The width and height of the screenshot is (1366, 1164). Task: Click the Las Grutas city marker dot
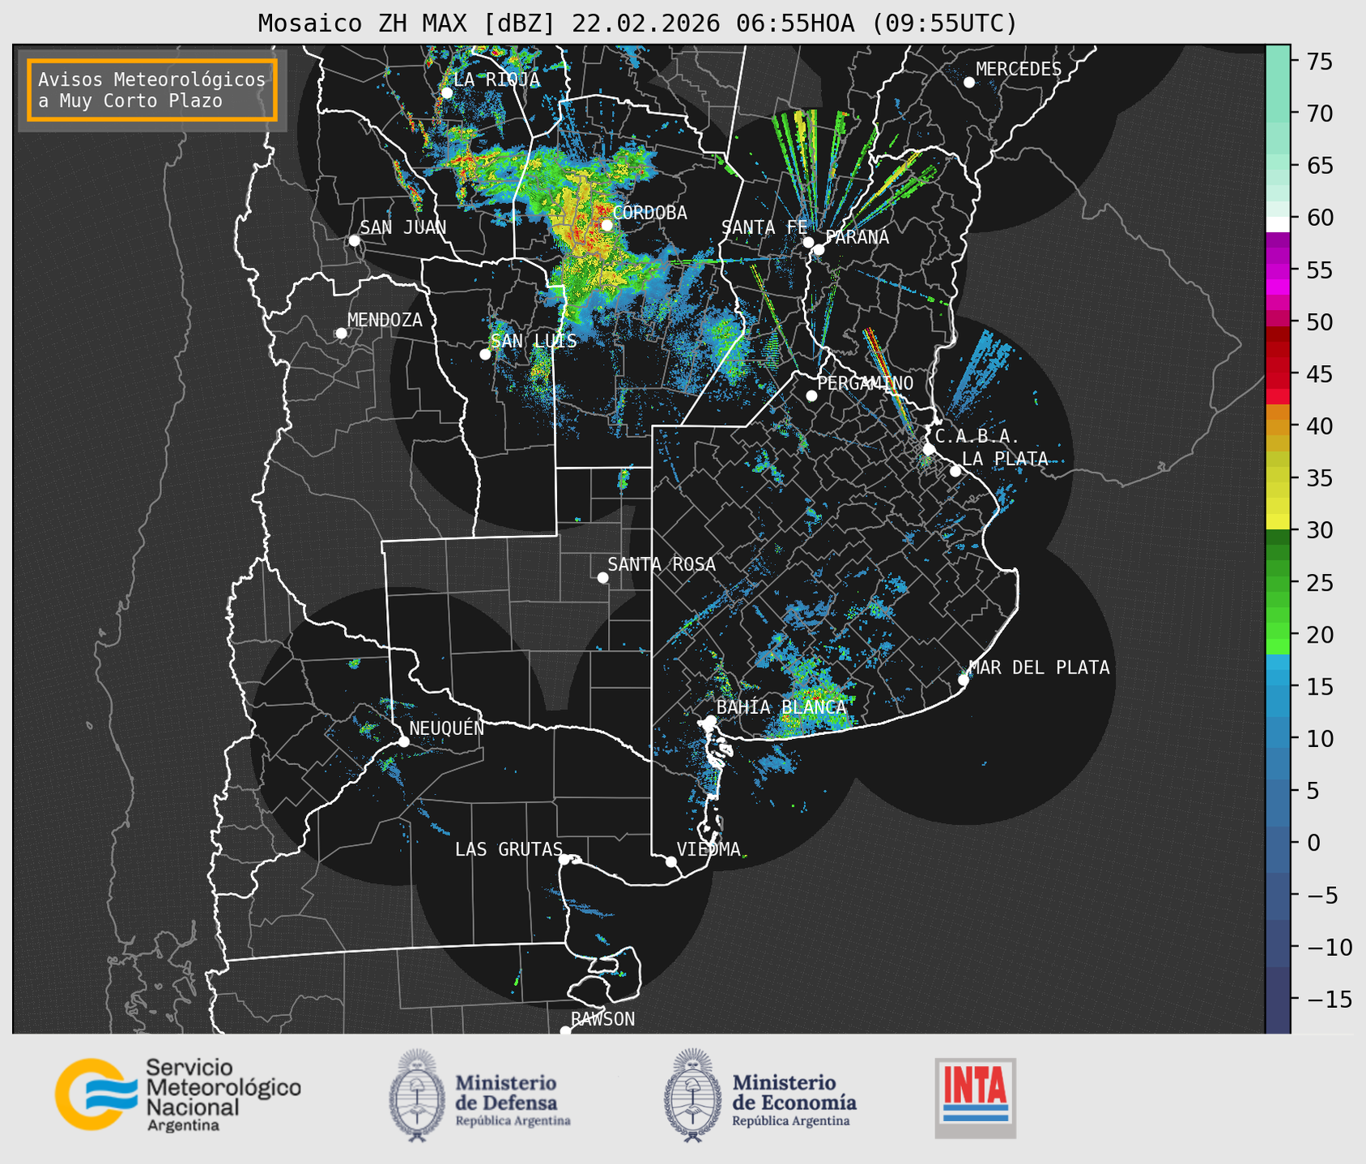point(564,859)
